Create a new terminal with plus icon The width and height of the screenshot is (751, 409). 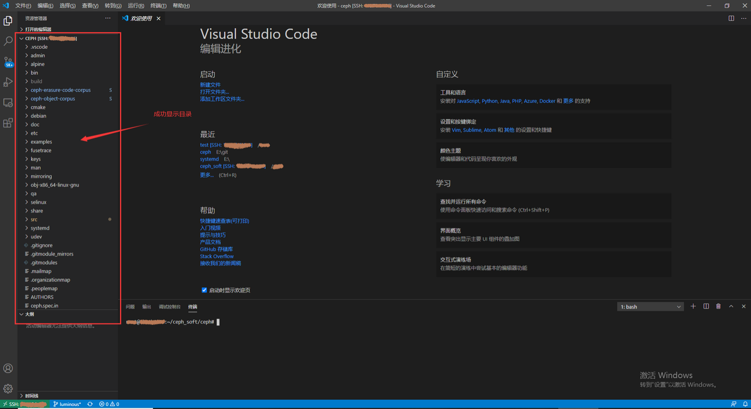[693, 306]
